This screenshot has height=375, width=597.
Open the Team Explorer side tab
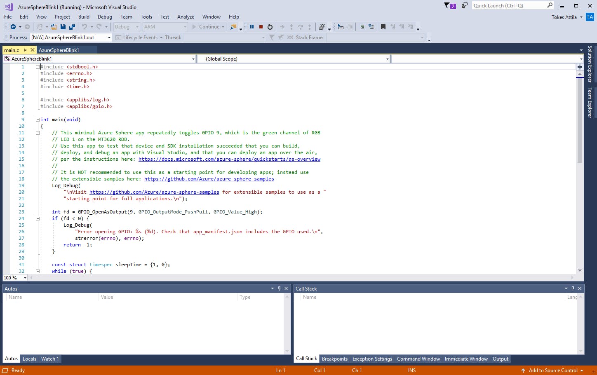[x=590, y=103]
